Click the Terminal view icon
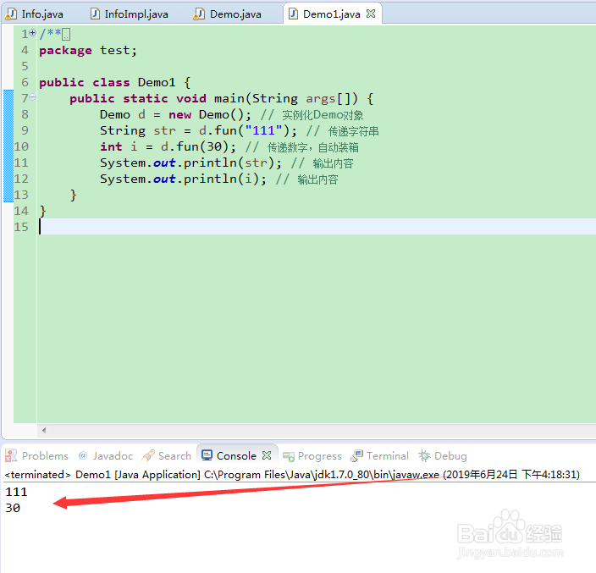Screen dimensions: 596x573 pyautogui.click(x=356, y=455)
